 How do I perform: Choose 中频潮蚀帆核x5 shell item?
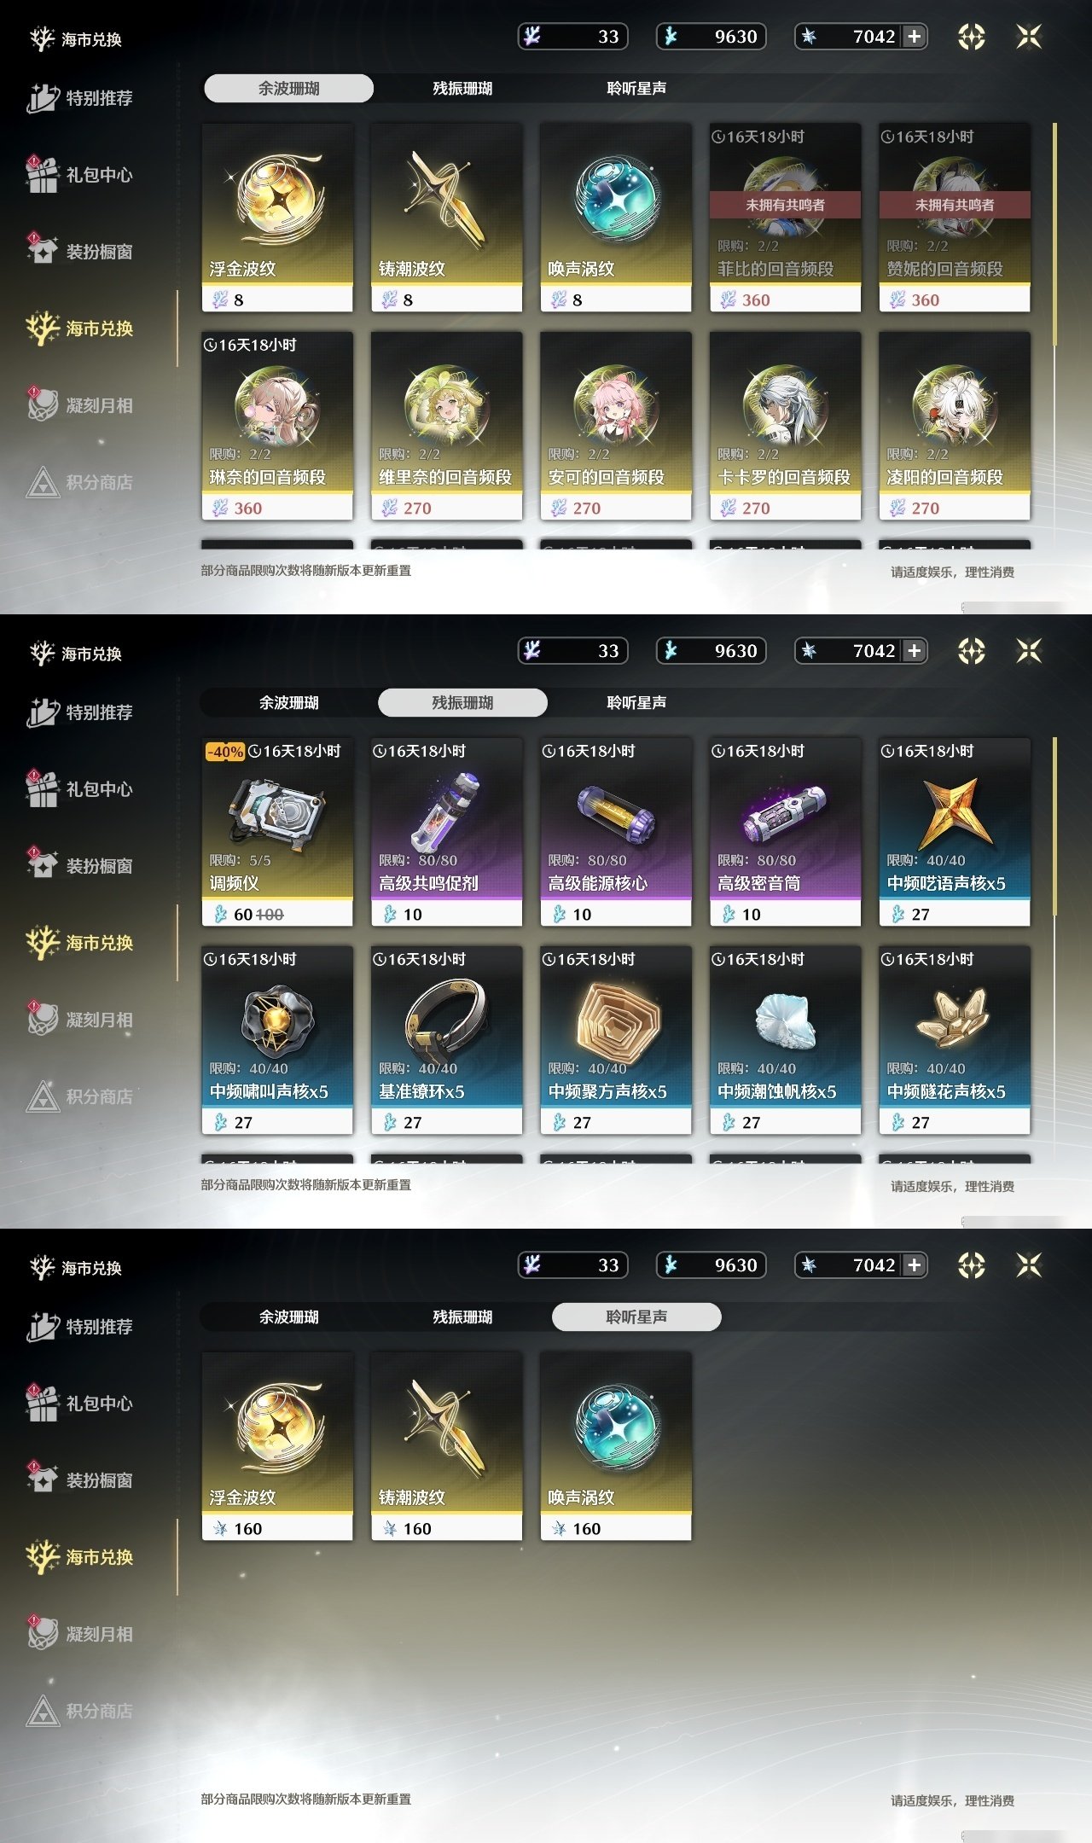pos(785,1040)
